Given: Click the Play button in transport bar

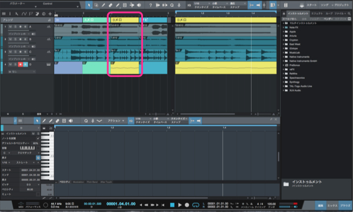Looking at the screenshot, I should click(179, 205).
